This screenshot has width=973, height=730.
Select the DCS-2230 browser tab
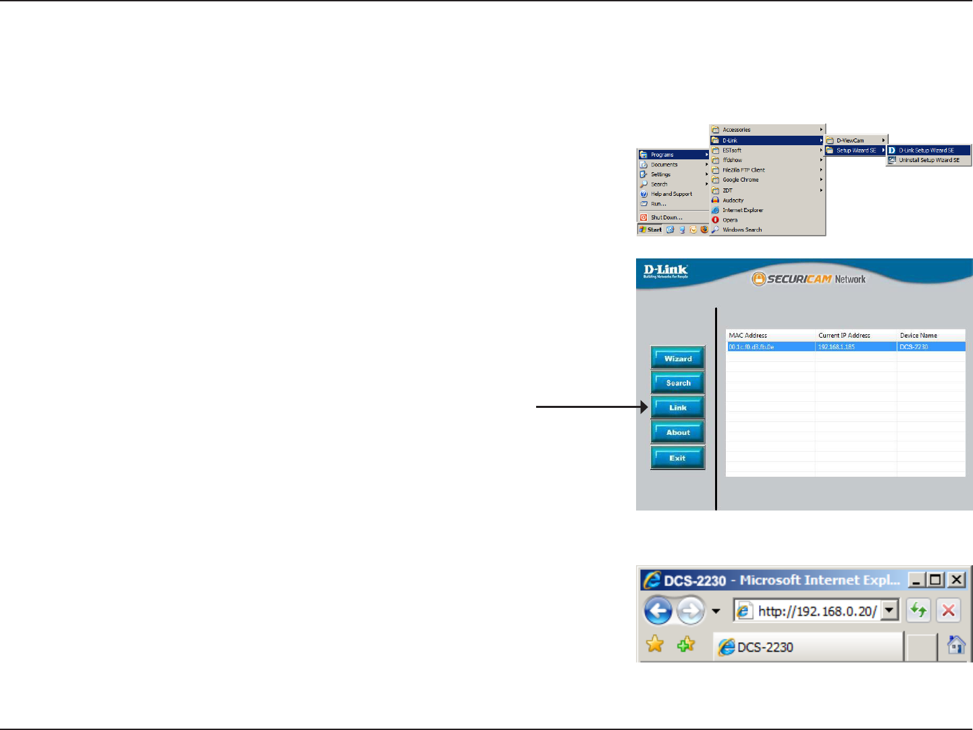[x=808, y=646]
